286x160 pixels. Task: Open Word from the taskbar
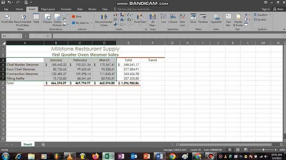tap(160, 156)
